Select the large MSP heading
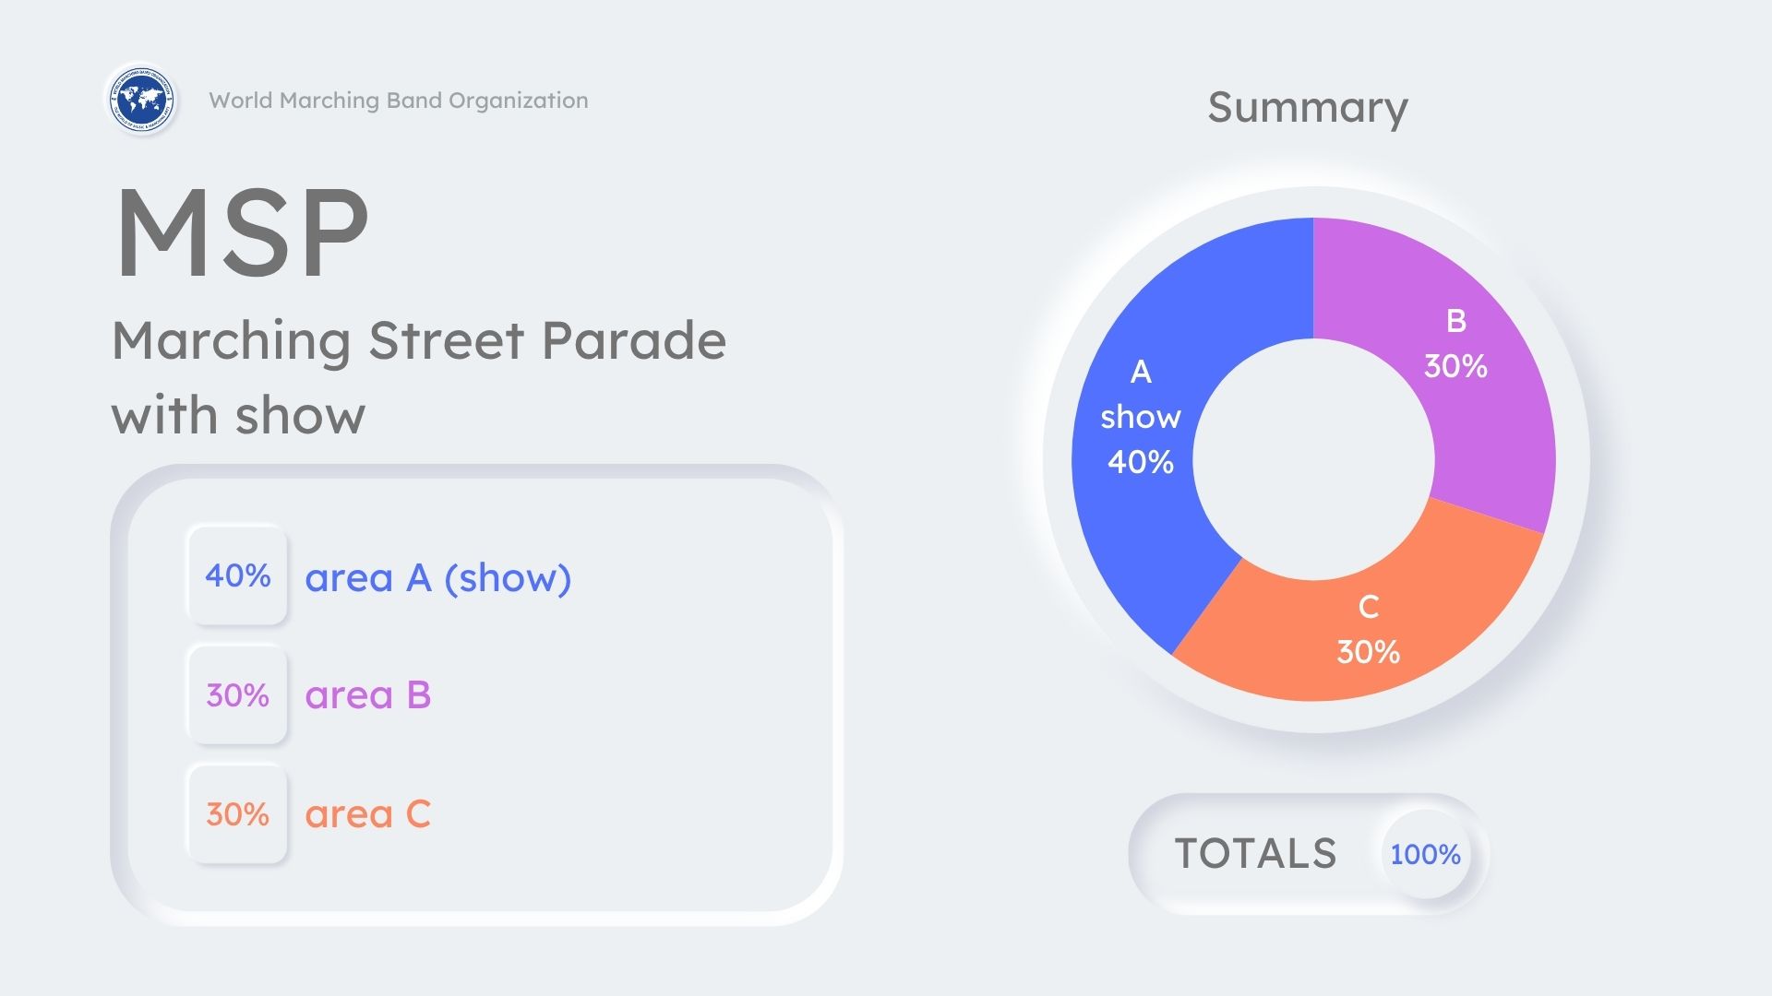The height and width of the screenshot is (996, 1772). 242,231
